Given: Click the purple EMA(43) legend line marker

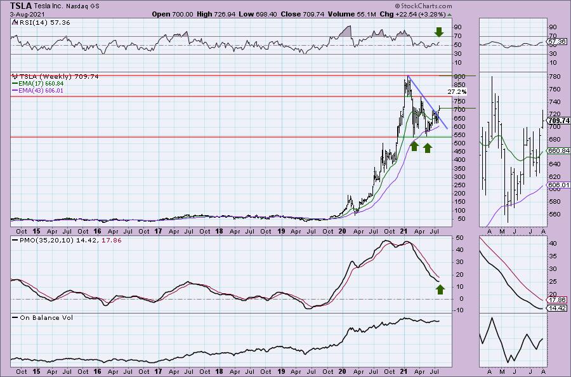Looking at the screenshot, I should click(15, 90).
